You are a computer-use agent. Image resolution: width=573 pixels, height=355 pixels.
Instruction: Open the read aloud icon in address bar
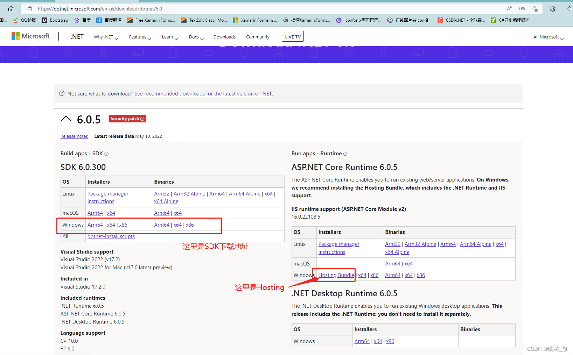point(509,9)
